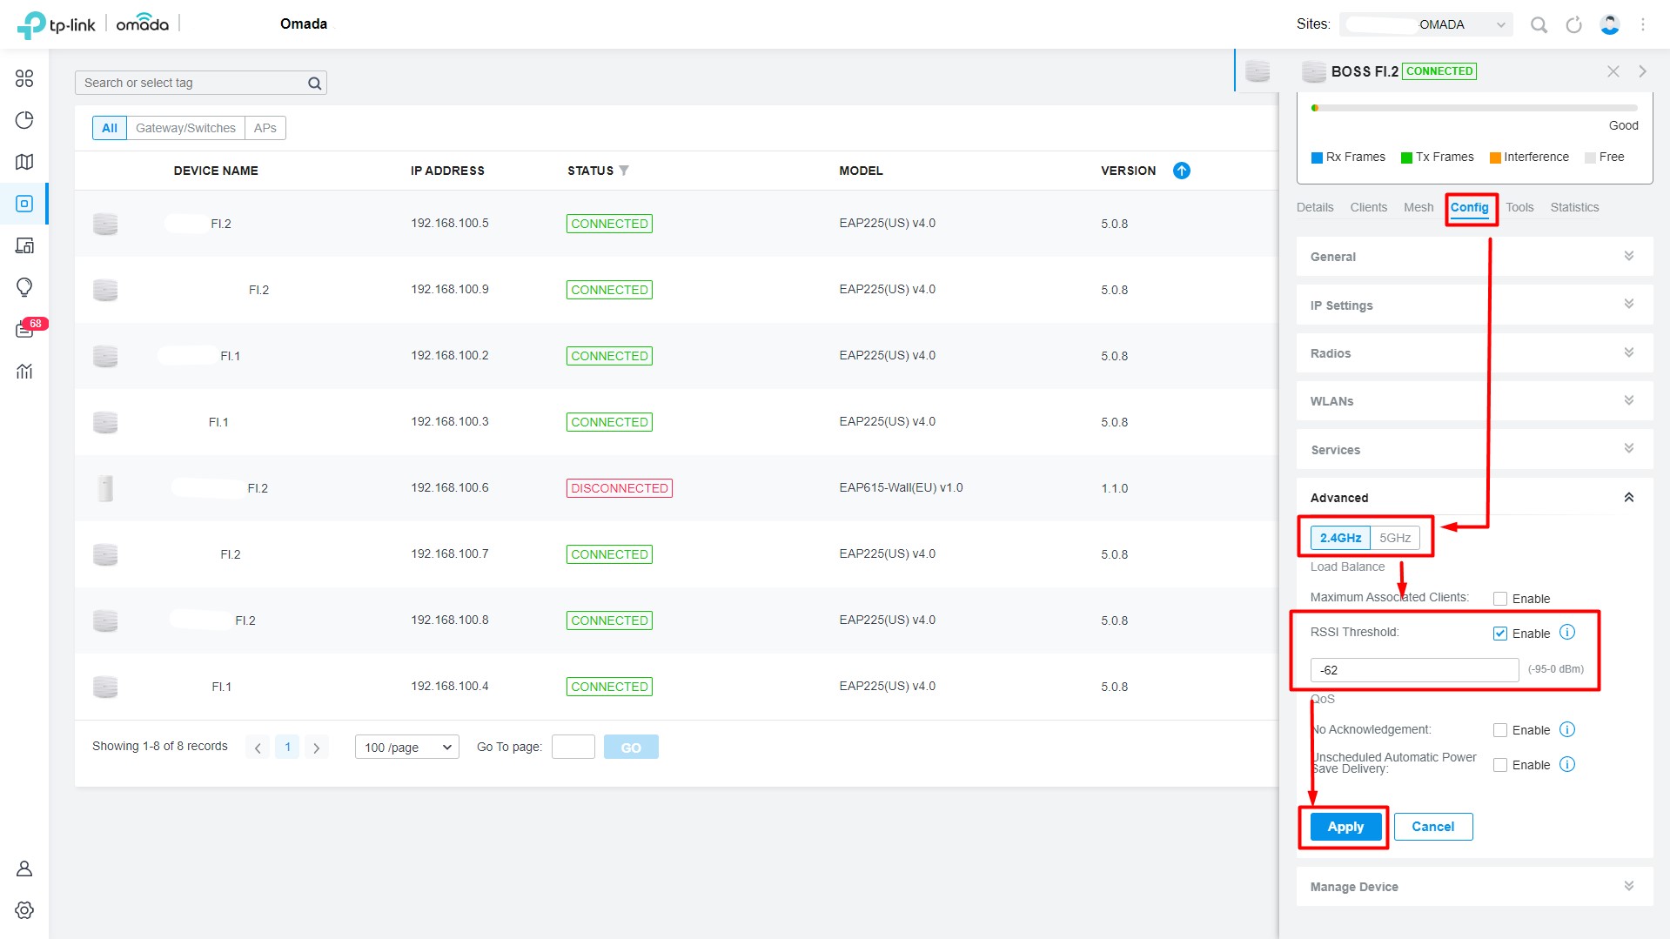Enable the No Acknowledgement checkbox

click(x=1500, y=730)
